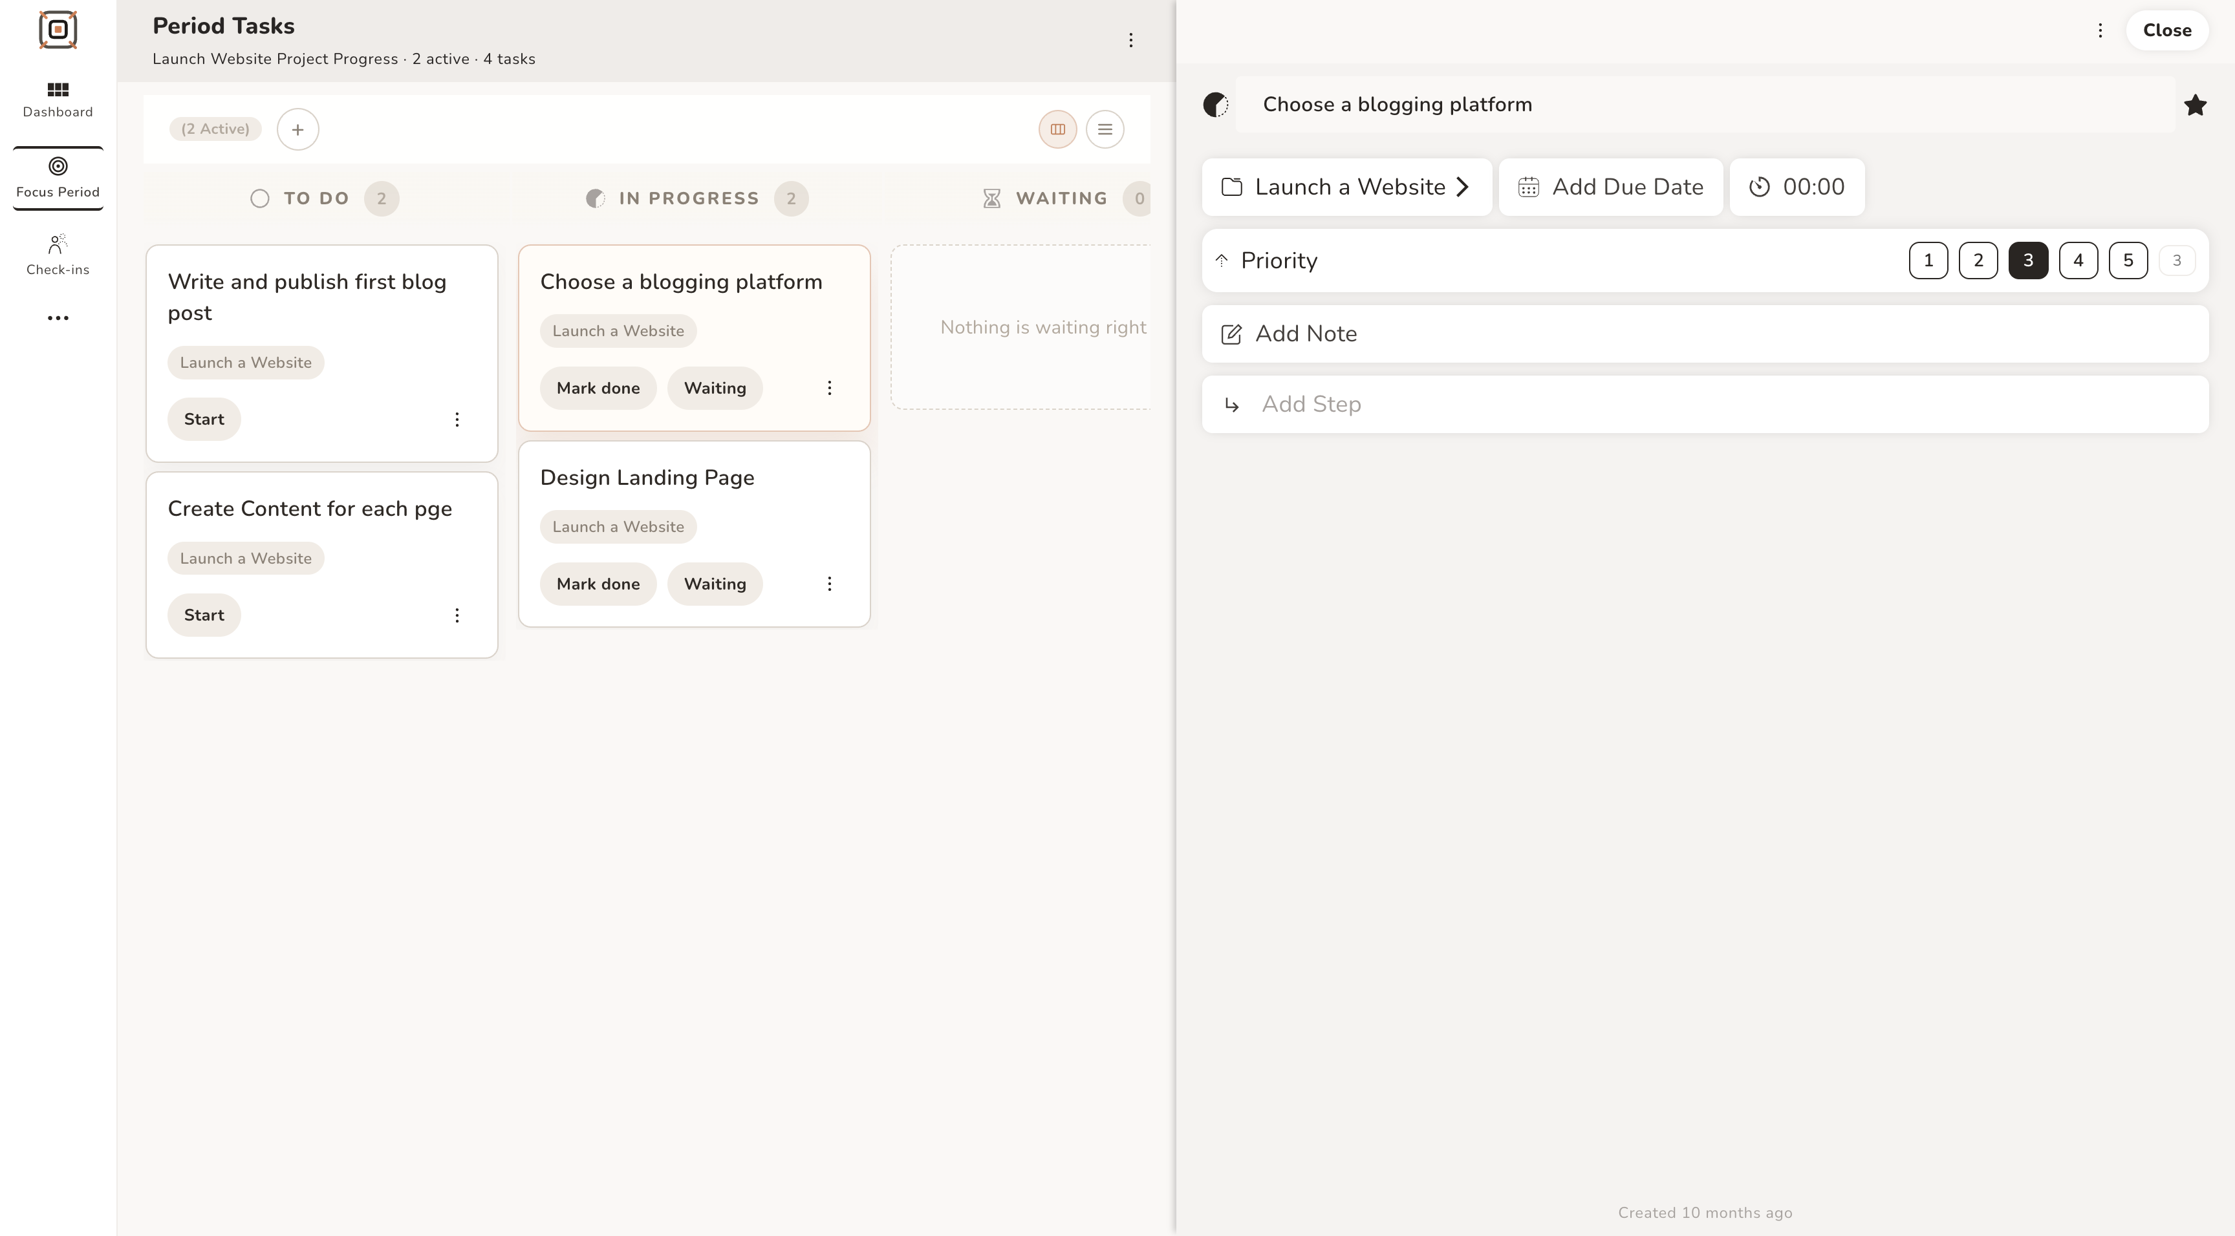Click the In Progress count badge 2
This screenshot has width=2235, height=1236.
click(x=792, y=198)
